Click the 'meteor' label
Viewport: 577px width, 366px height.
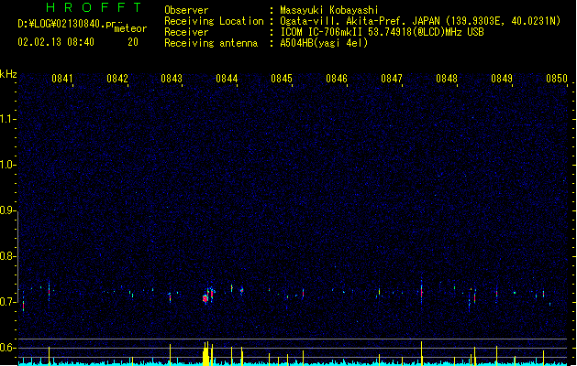[130, 28]
